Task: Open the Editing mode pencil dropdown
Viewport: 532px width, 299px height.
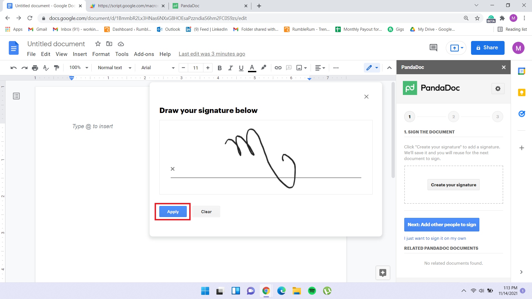Action: coord(372,68)
